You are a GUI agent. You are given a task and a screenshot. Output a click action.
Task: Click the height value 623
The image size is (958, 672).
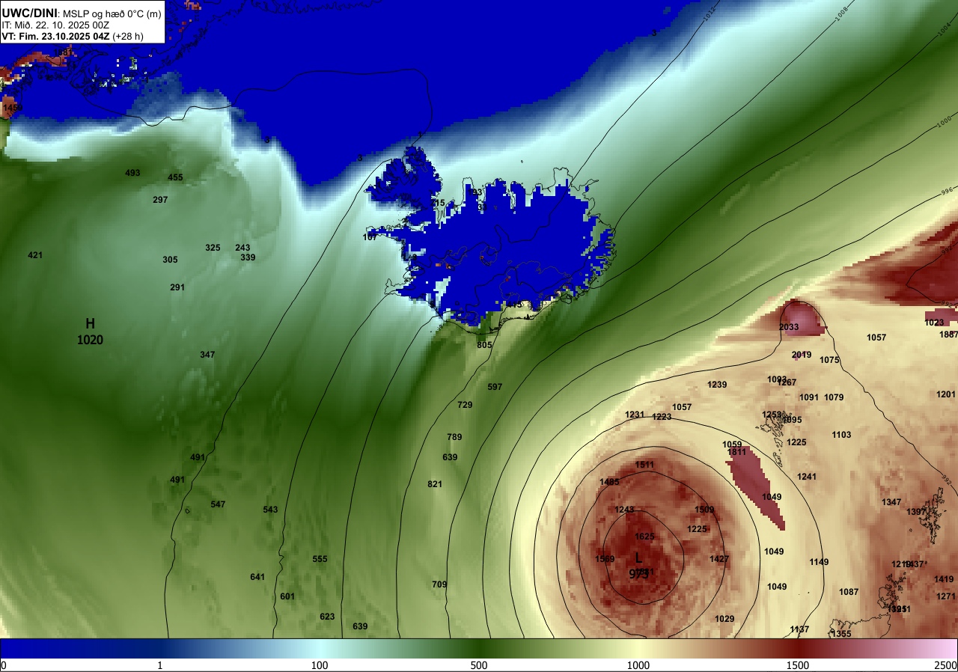tap(327, 617)
